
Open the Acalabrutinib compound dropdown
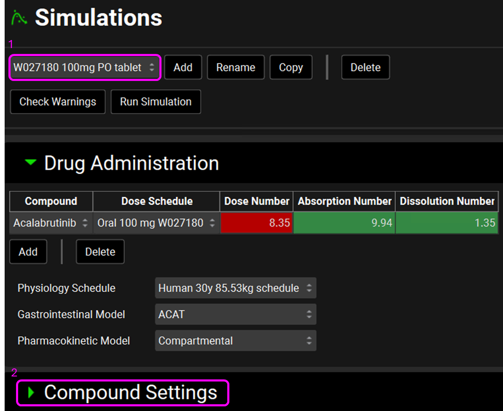point(51,223)
